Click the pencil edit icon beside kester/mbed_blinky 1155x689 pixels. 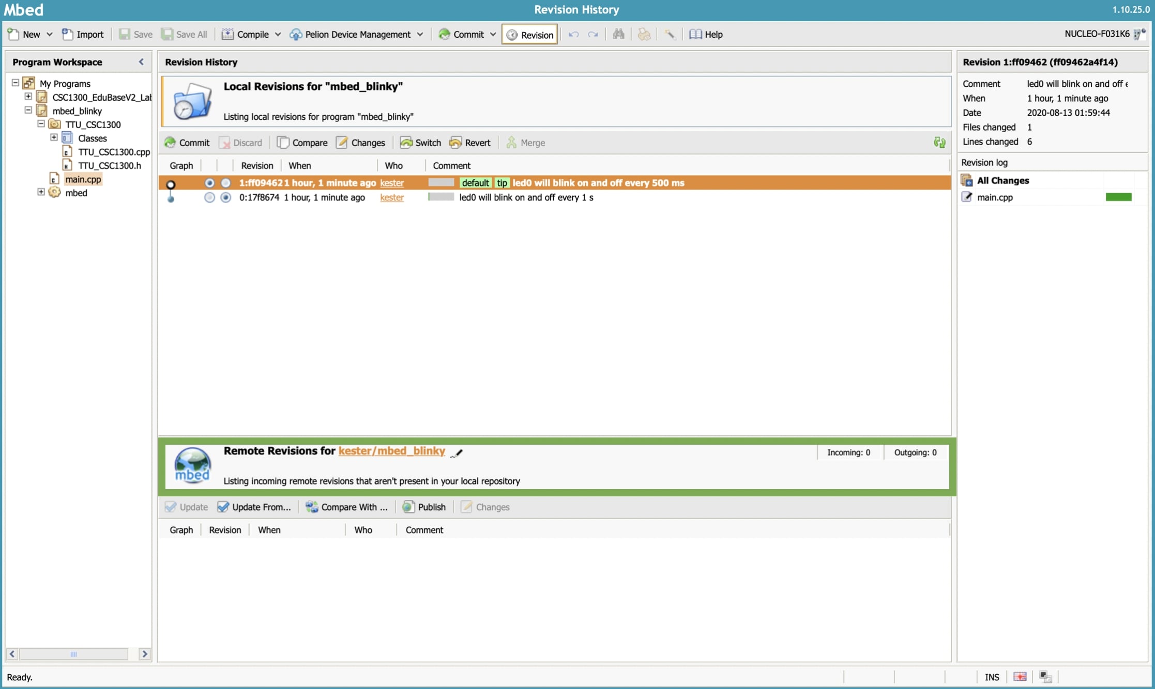coord(457,453)
